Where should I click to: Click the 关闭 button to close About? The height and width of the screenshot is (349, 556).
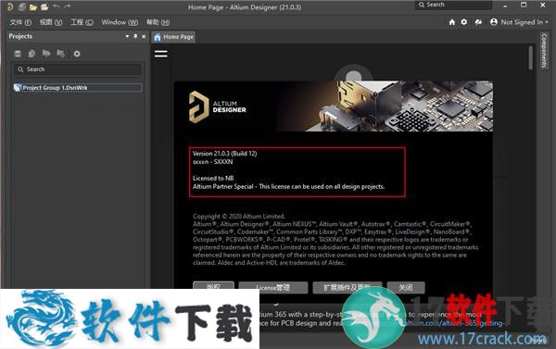pyautogui.click(x=406, y=288)
